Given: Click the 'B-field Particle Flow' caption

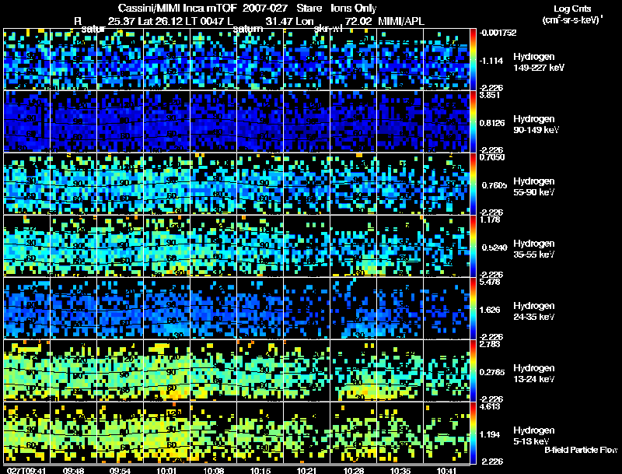Looking at the screenshot, I should coord(581,450).
